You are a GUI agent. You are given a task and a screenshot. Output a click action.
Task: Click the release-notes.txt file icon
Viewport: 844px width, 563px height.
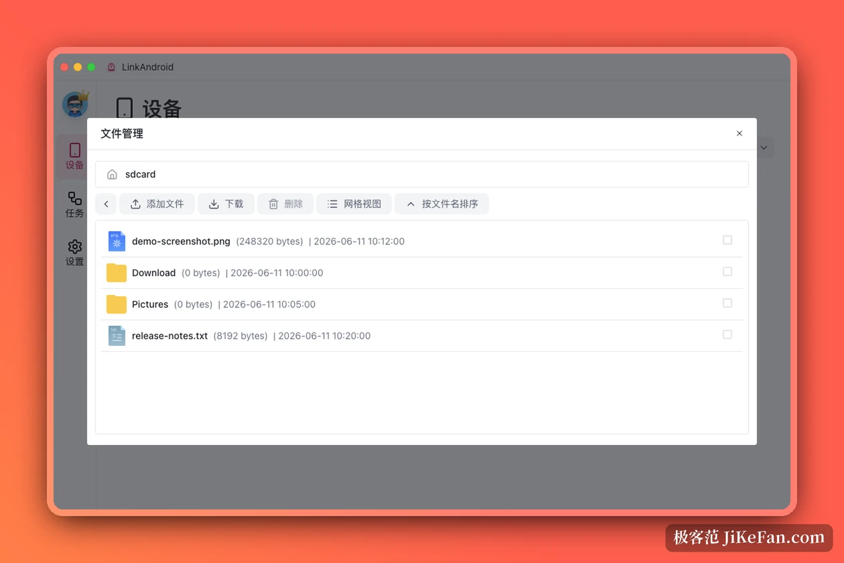[117, 336]
